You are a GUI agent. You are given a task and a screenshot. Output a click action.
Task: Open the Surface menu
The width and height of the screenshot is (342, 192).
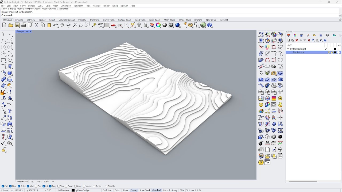pyautogui.click(x=32, y=6)
